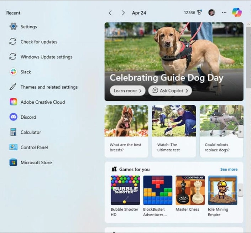Viewport: 251px width, 233px height.
Task: Launch Microsoft Store icon
Action: (13, 162)
